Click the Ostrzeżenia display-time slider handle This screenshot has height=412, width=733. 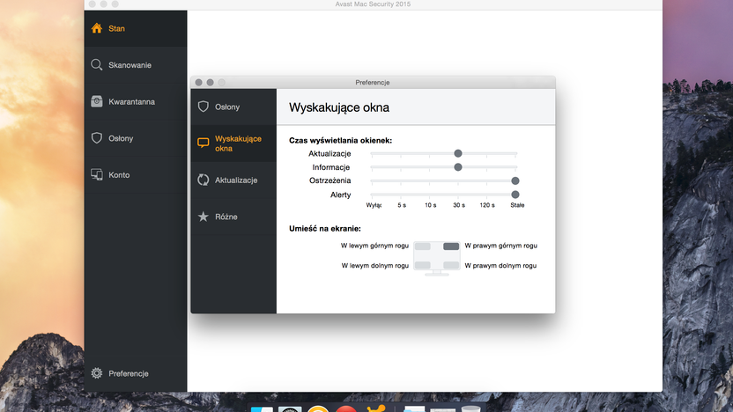pyautogui.click(x=515, y=180)
